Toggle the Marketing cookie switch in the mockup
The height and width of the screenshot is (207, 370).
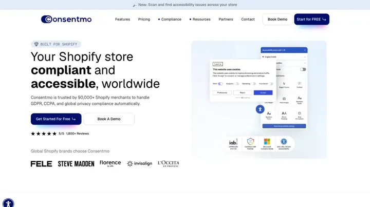click(253, 84)
